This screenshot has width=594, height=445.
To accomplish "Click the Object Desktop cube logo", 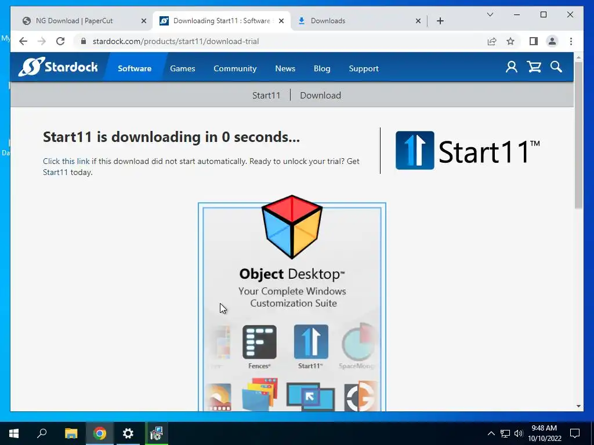I will click(x=292, y=227).
